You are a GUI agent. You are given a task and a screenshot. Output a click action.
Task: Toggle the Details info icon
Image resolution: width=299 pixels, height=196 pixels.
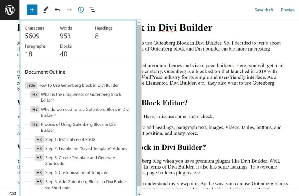click(81, 10)
